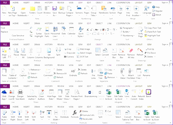This screenshot has height=125, width=173.
Task: Click Shift Right cells icon
Action: pyautogui.click(x=13, y=113)
